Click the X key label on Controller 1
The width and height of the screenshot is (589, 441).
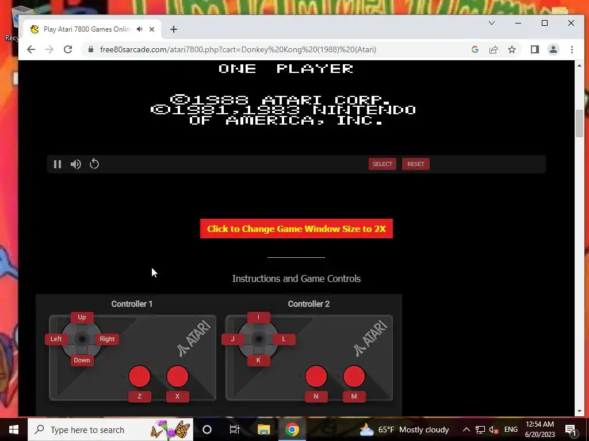click(x=177, y=396)
